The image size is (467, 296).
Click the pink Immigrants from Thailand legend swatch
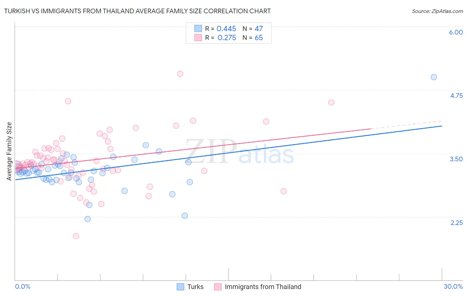tap(218, 287)
